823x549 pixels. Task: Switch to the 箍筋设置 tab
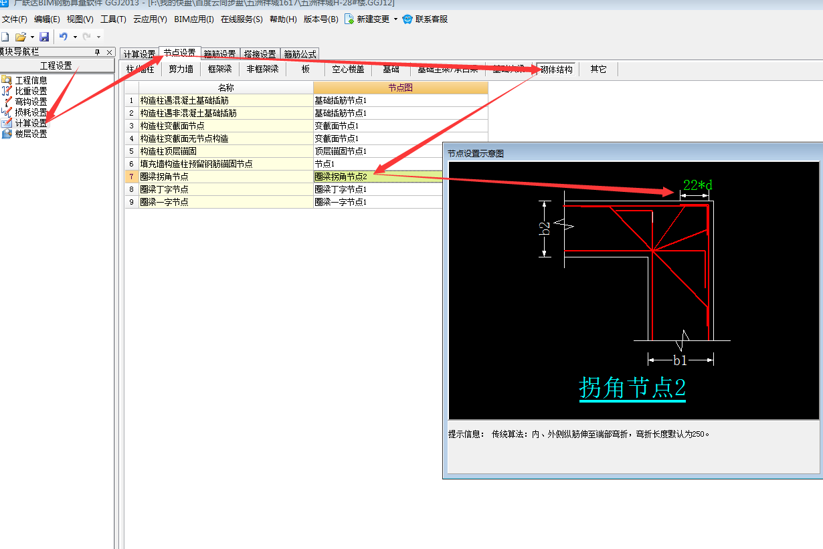tap(220, 54)
